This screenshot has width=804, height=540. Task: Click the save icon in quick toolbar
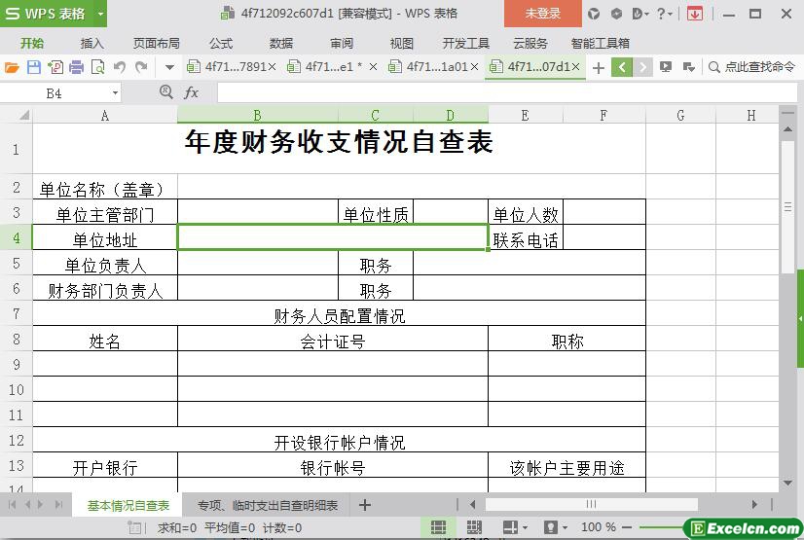click(x=33, y=67)
